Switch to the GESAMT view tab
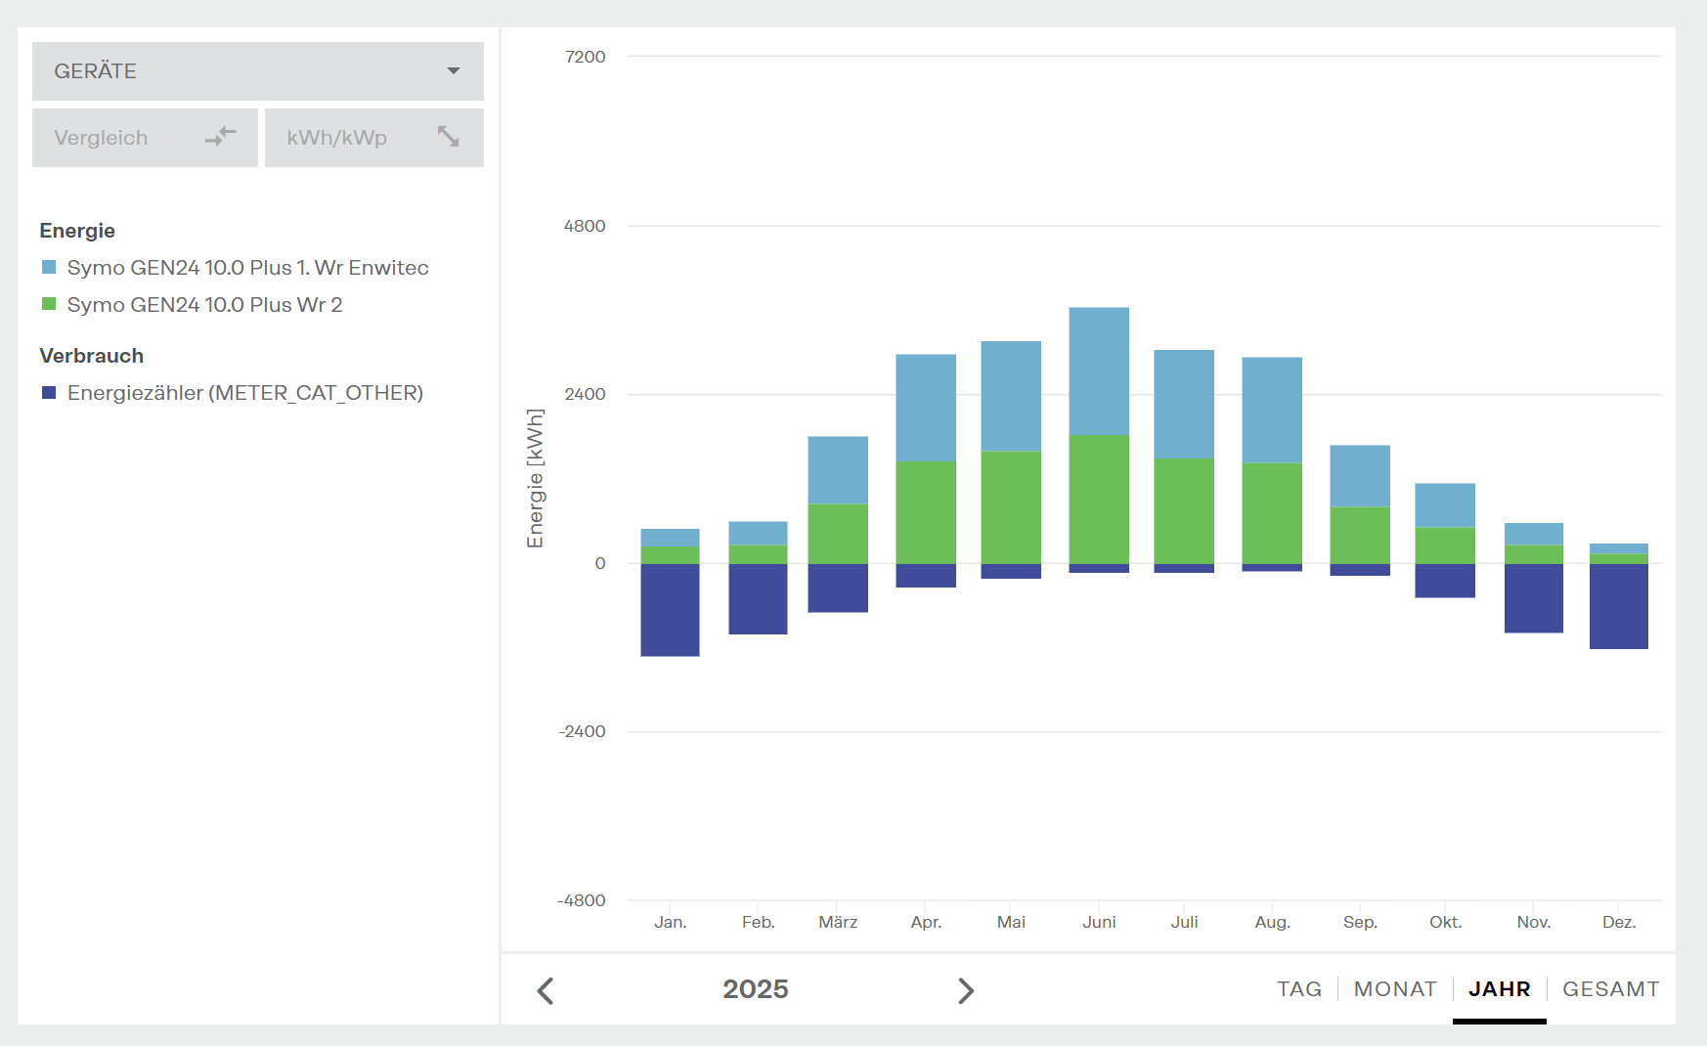 [1610, 989]
